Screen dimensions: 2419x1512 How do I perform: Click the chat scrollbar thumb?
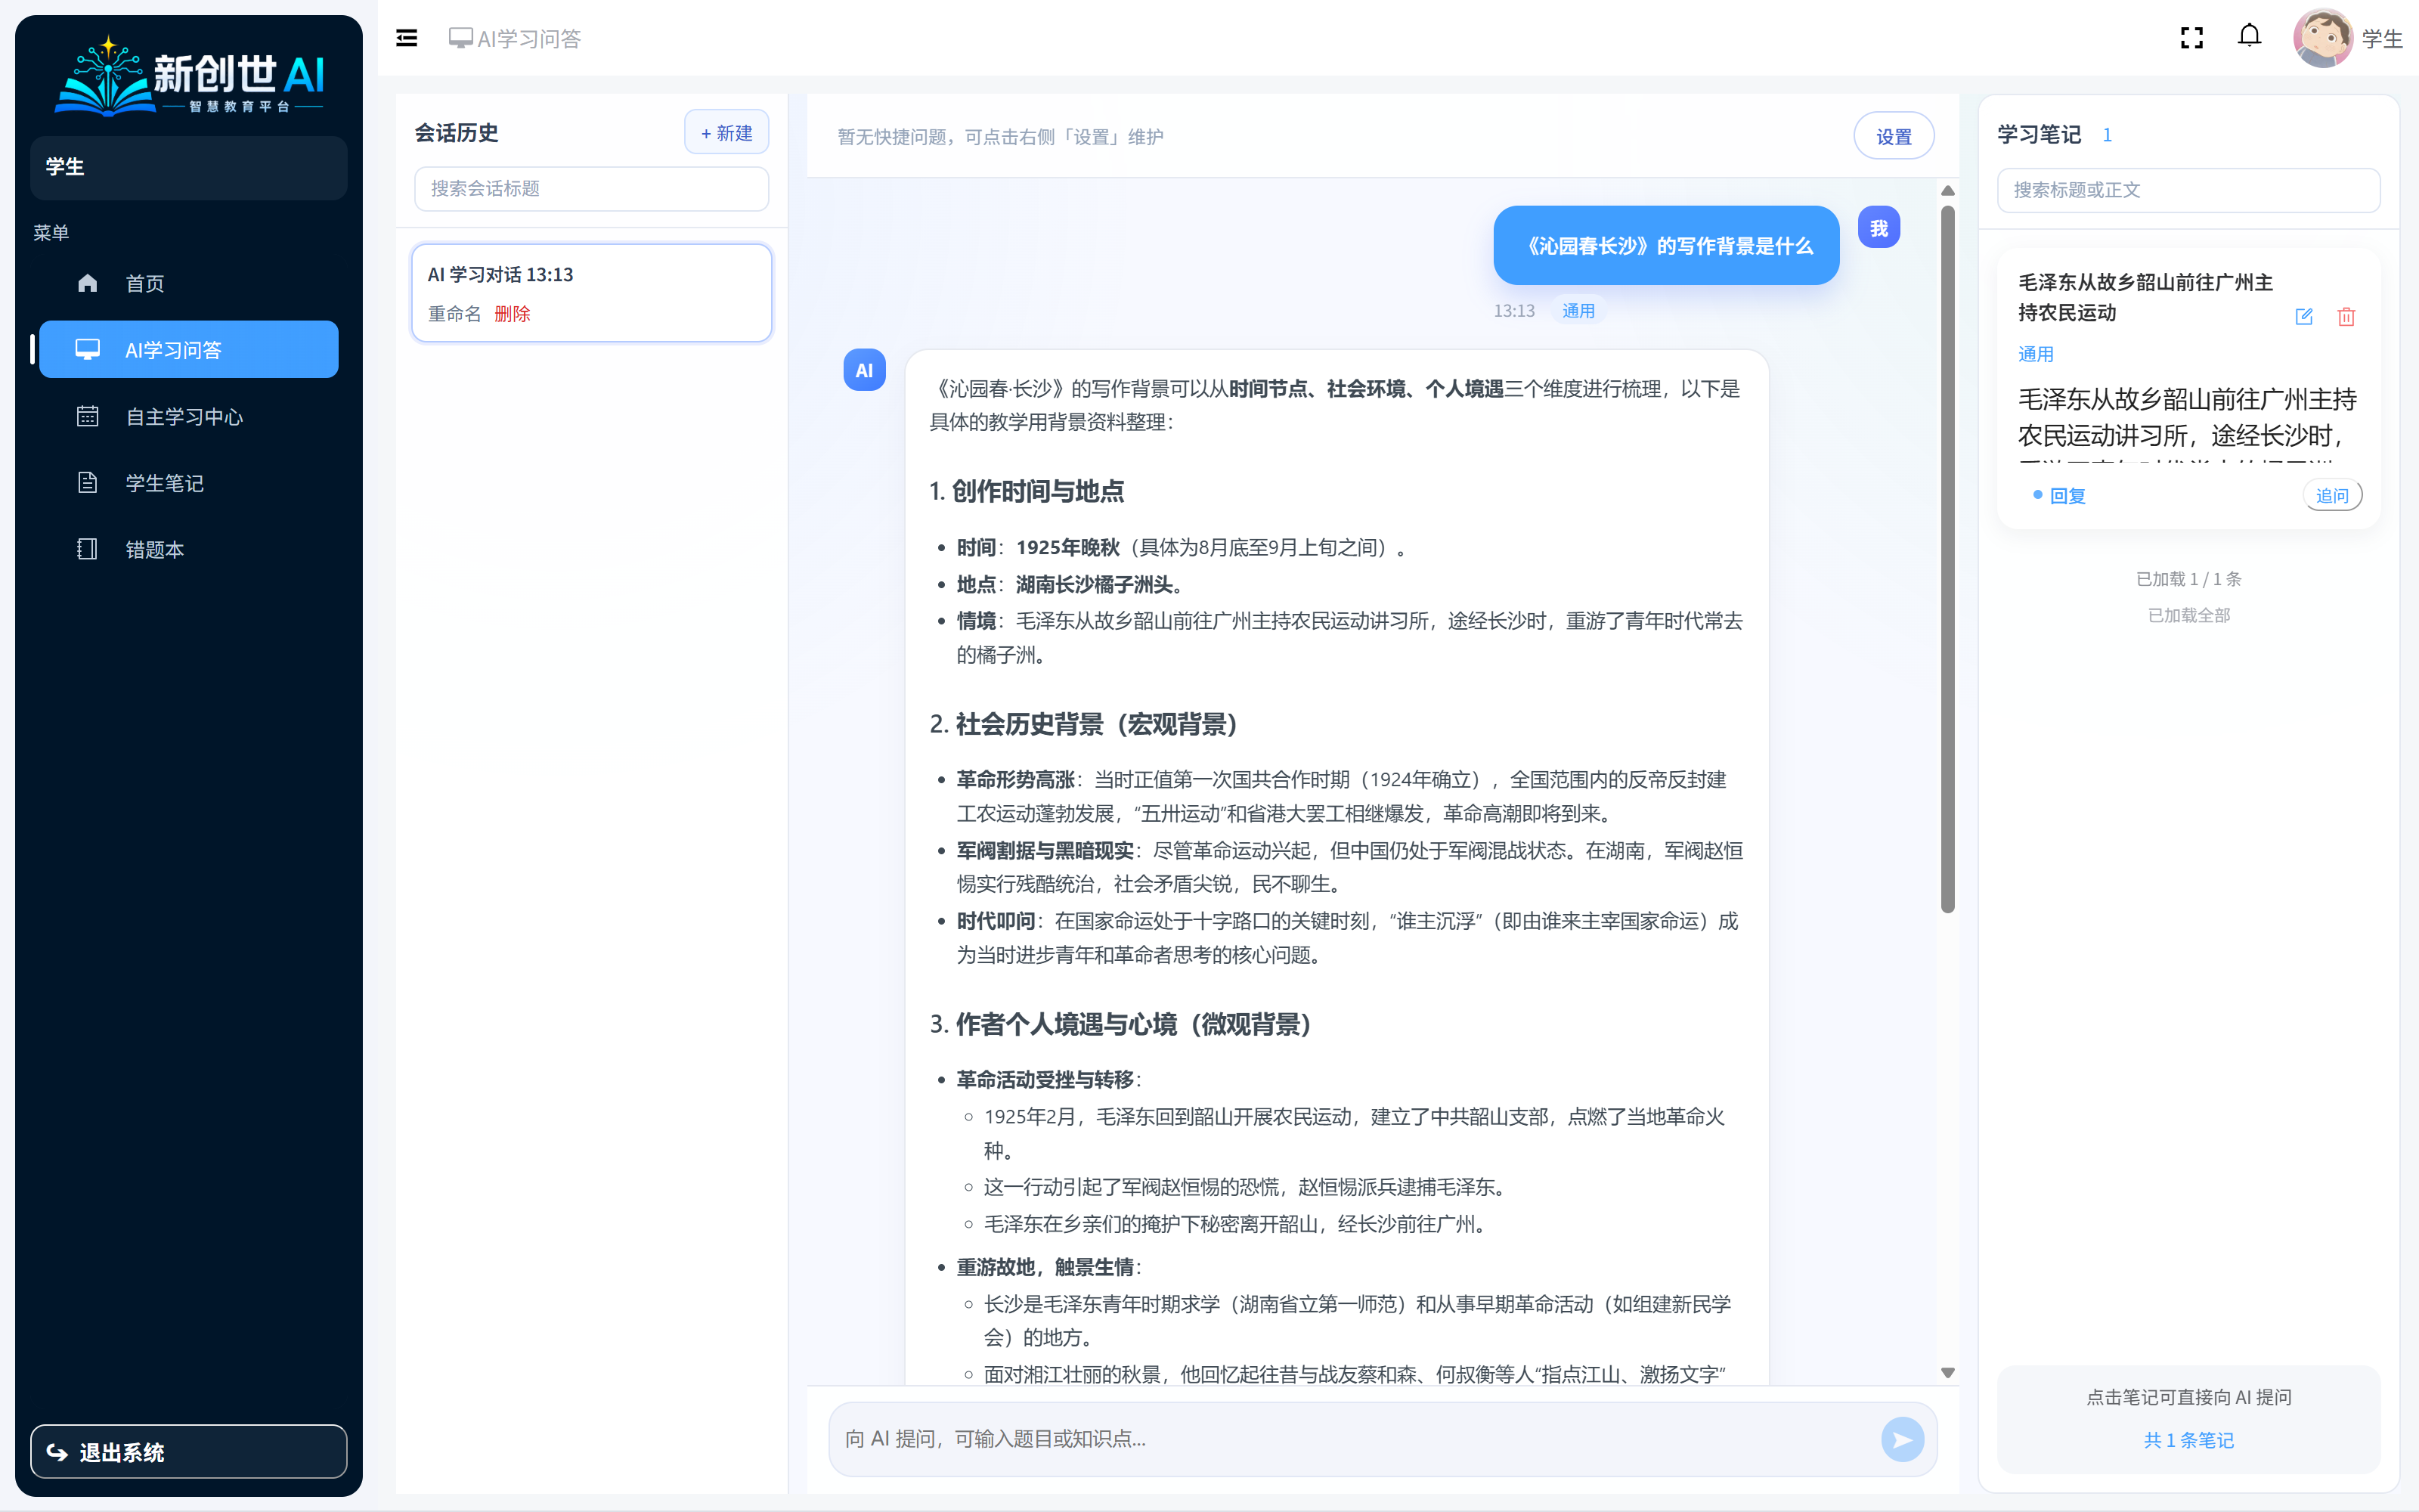(1947, 560)
